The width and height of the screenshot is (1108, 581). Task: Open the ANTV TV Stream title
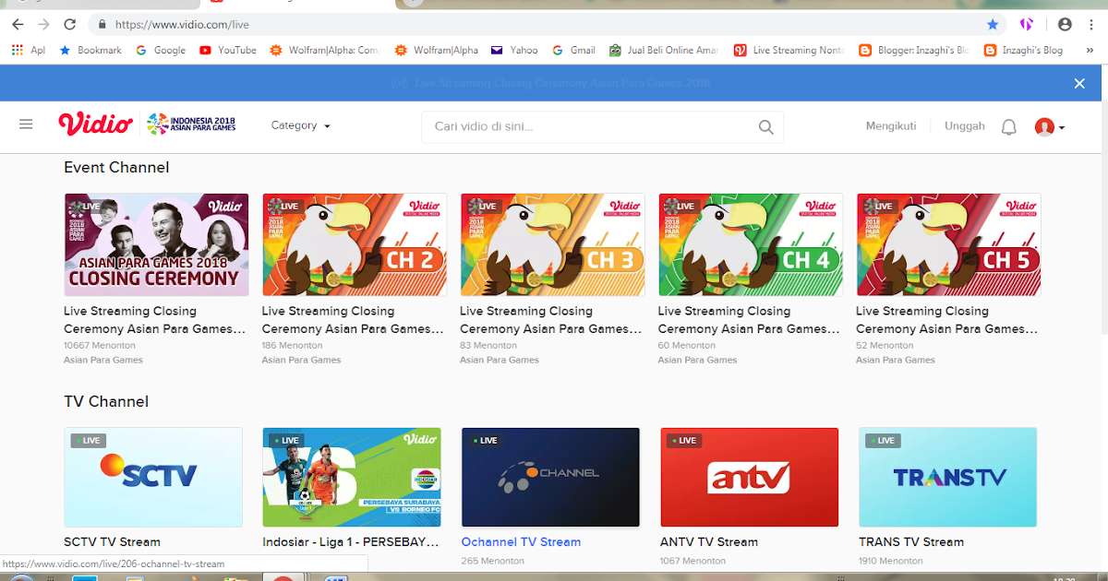[x=709, y=542]
